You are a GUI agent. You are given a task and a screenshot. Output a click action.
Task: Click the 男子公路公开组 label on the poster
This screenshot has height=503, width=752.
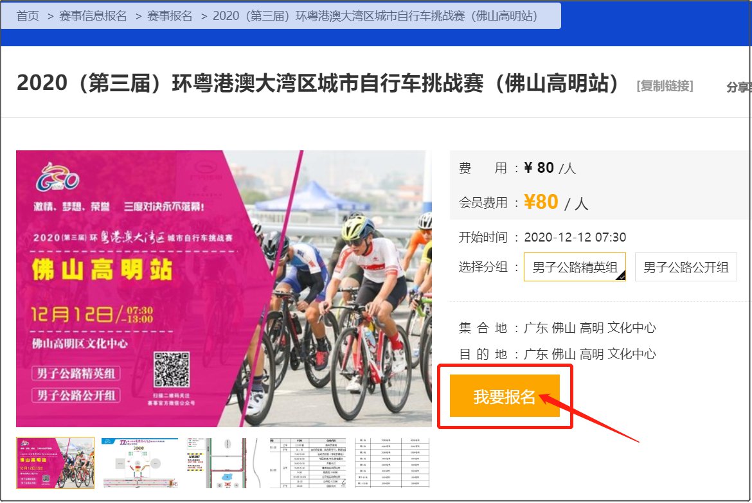[x=76, y=395]
